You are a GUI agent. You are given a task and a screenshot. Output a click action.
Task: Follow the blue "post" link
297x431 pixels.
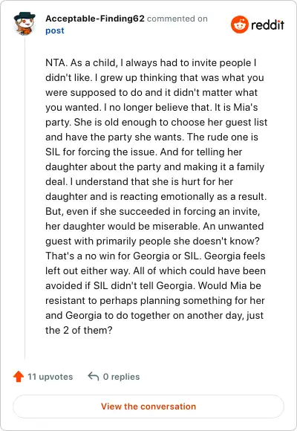click(x=55, y=30)
